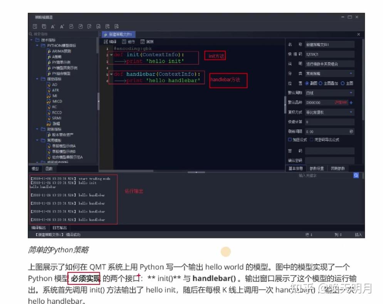Click the save icon in the toolbar
Screen dimensions: 383x304
(x=35, y=26)
